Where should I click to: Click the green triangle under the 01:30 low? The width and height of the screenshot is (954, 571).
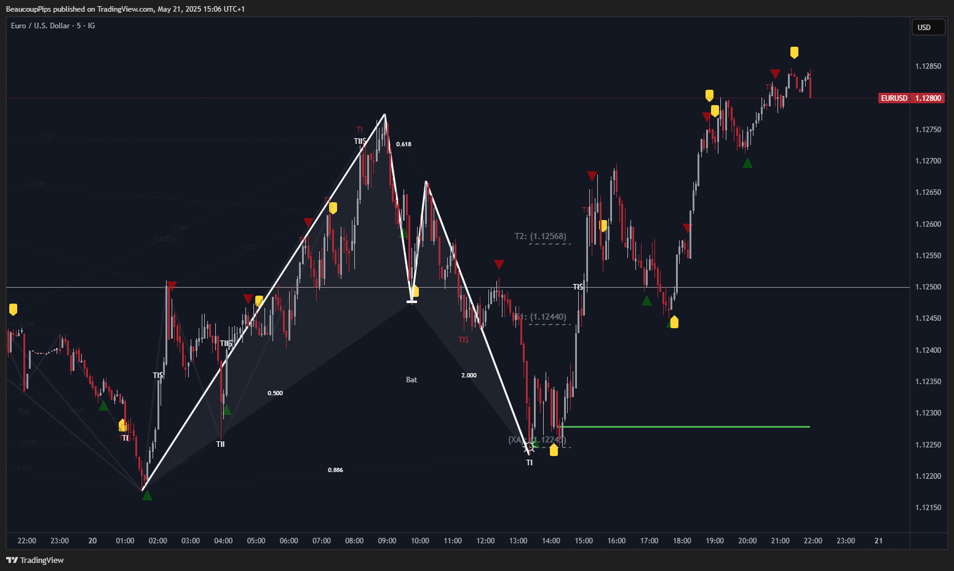tap(147, 495)
